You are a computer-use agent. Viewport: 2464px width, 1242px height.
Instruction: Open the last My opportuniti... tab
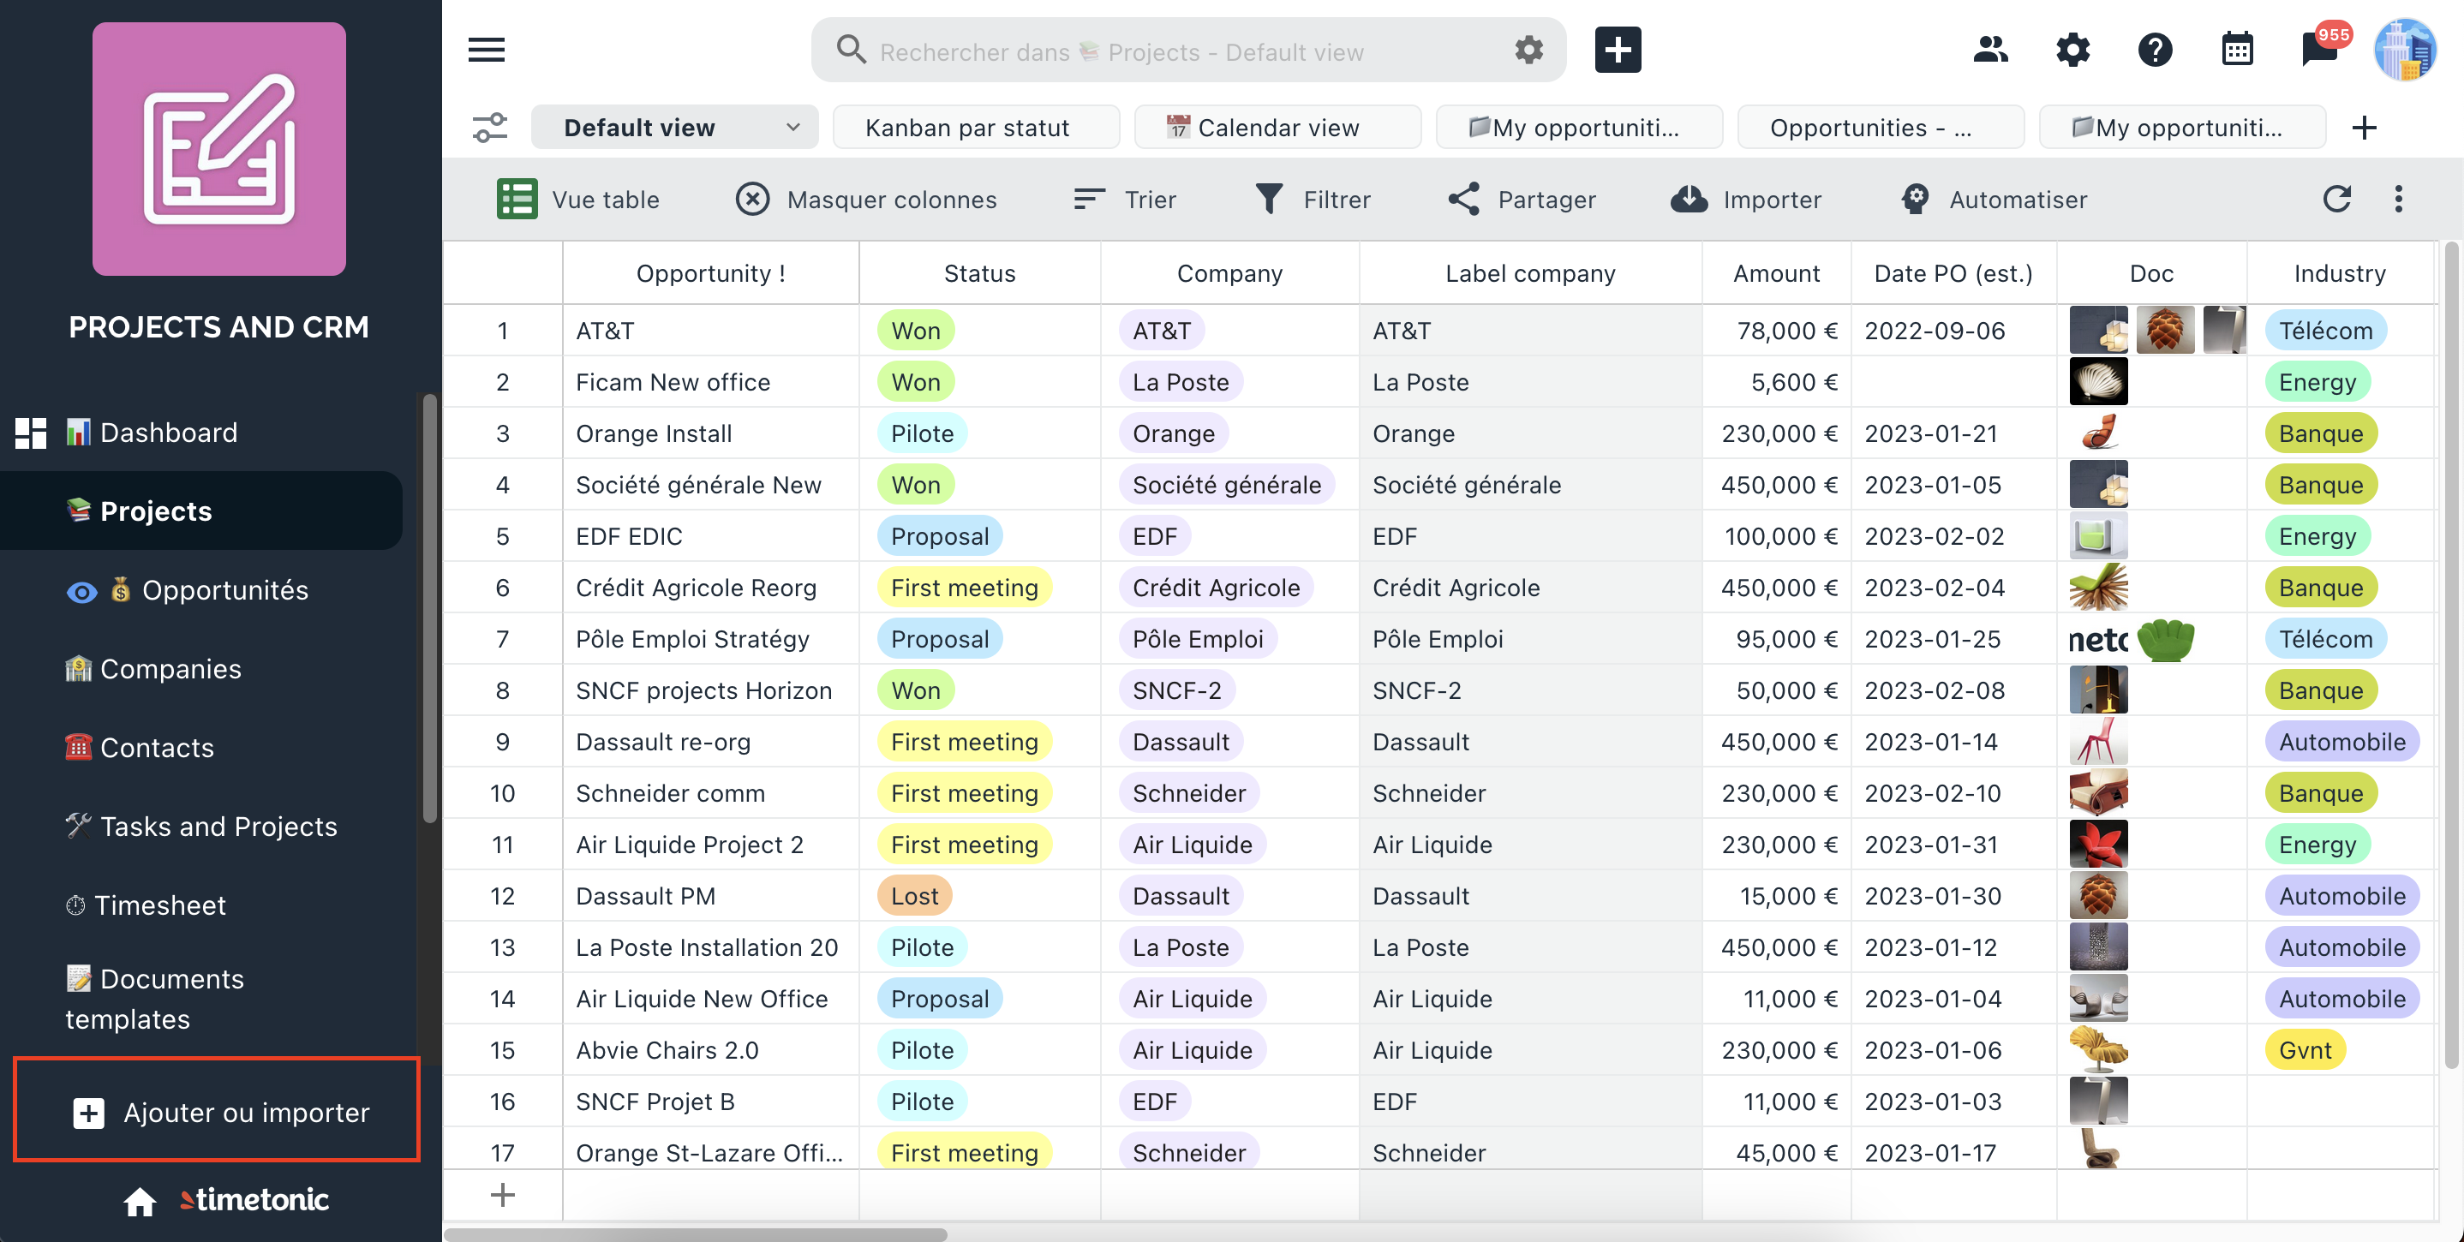click(2182, 127)
